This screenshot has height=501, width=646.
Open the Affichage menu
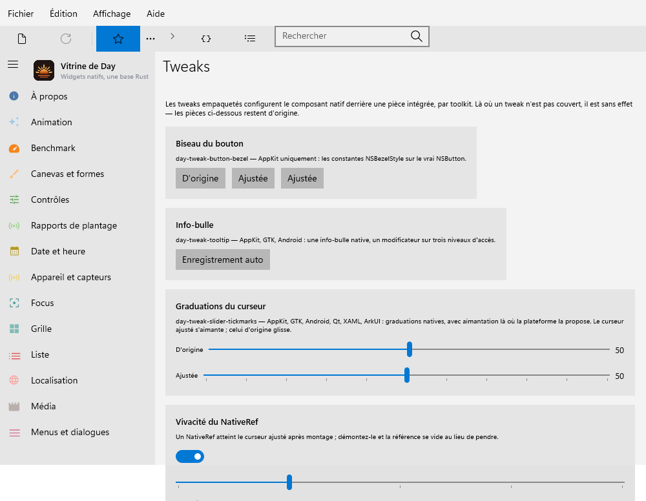click(x=112, y=14)
